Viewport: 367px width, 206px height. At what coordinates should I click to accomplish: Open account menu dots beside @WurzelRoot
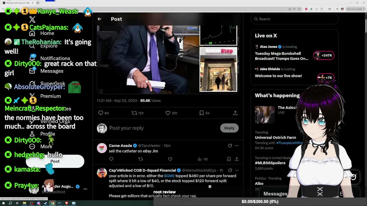[x=85, y=189]
